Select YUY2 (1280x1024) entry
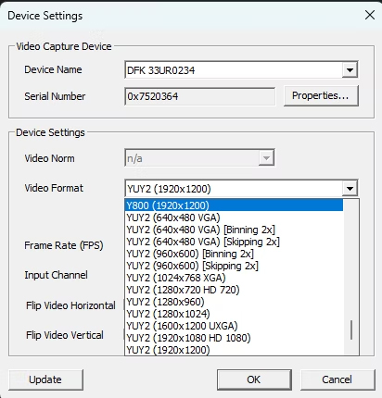This screenshot has width=382, height=398. (x=234, y=314)
